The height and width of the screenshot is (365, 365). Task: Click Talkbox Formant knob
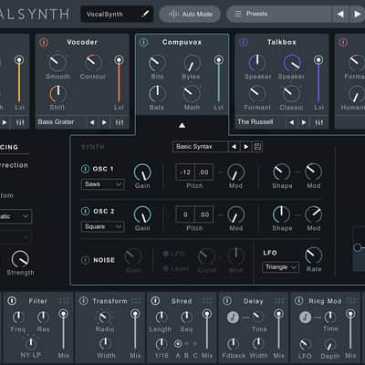[x=257, y=94]
